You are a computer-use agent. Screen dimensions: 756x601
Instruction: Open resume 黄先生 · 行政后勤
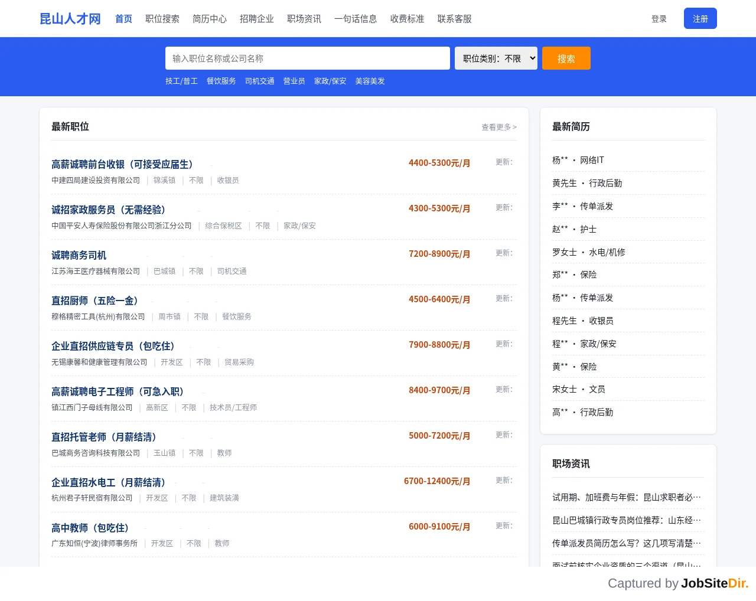pos(587,183)
